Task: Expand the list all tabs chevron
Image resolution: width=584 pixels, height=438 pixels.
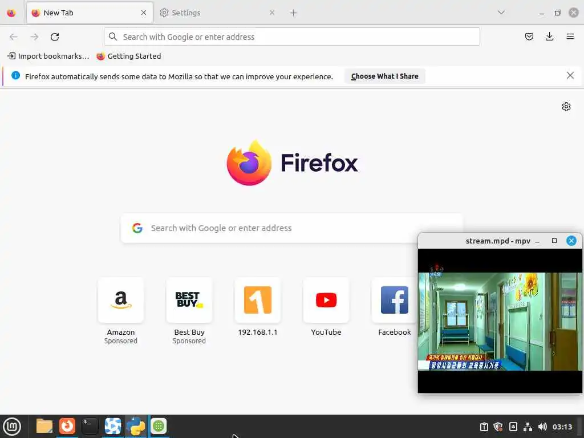Action: click(x=501, y=13)
